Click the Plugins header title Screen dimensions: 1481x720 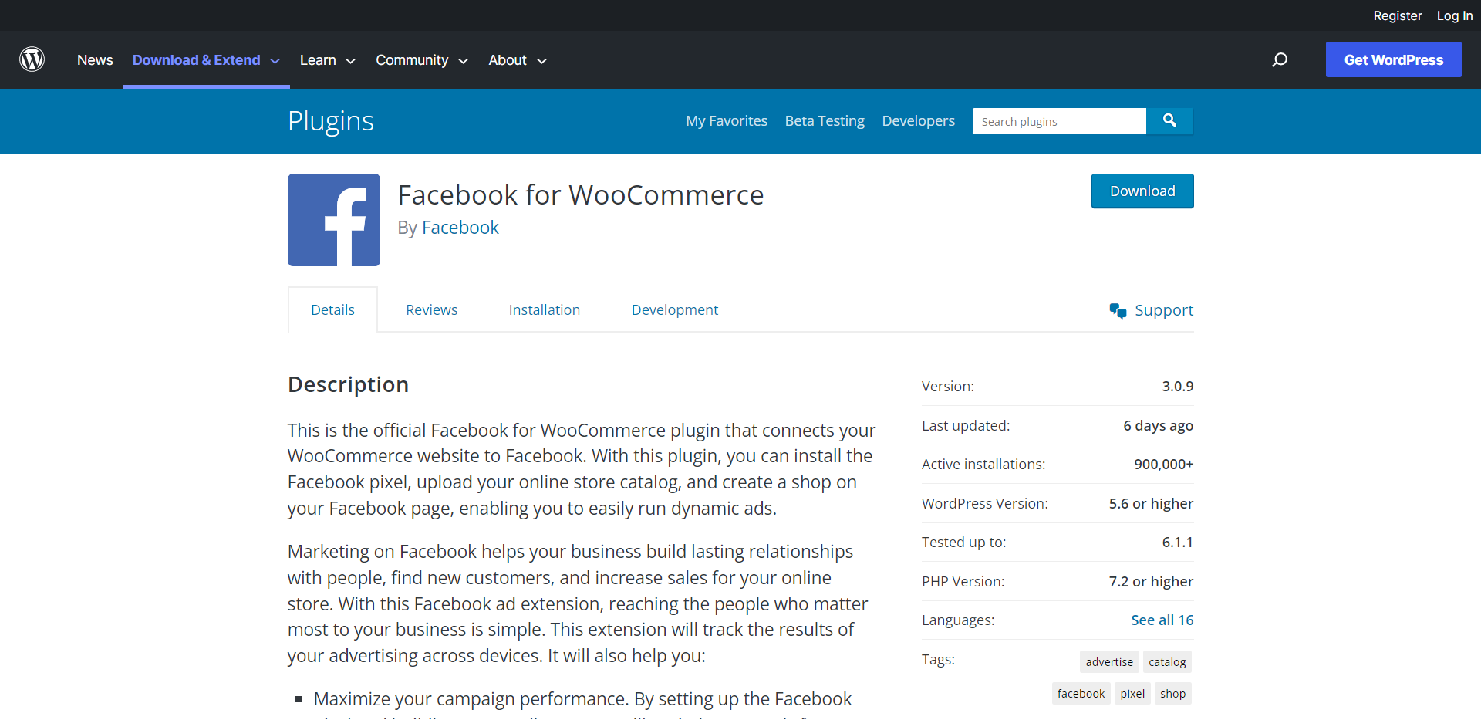[331, 121]
